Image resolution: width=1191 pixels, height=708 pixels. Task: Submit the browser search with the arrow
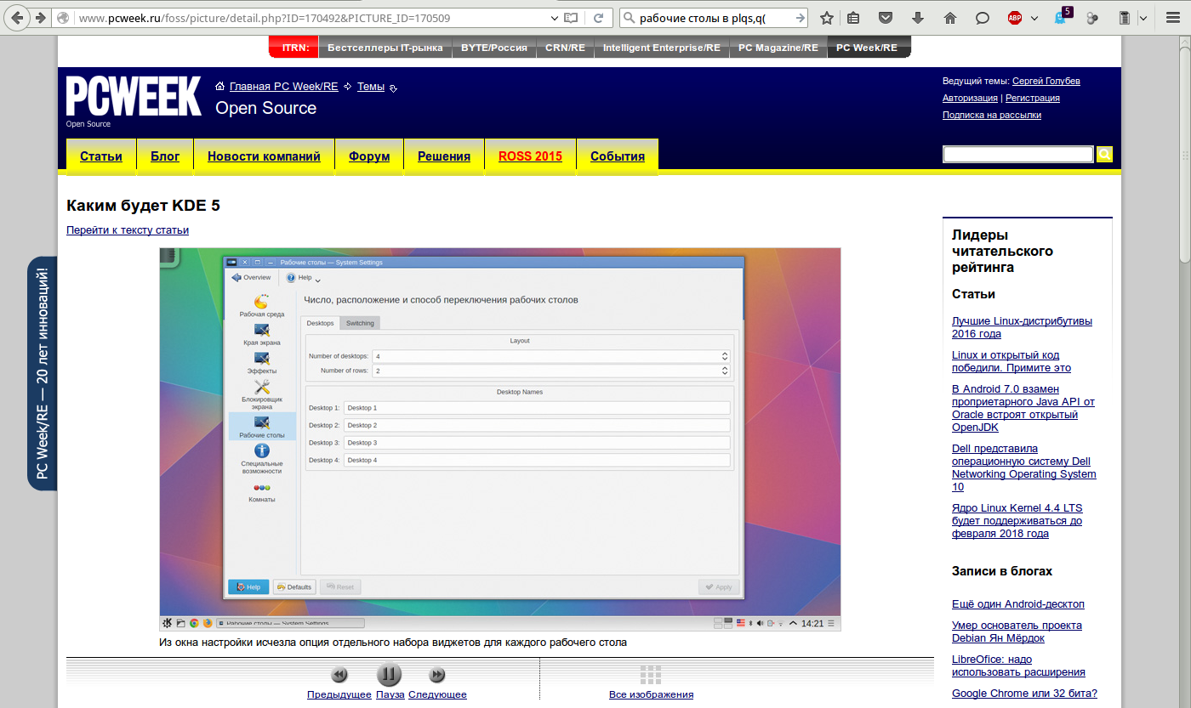800,18
